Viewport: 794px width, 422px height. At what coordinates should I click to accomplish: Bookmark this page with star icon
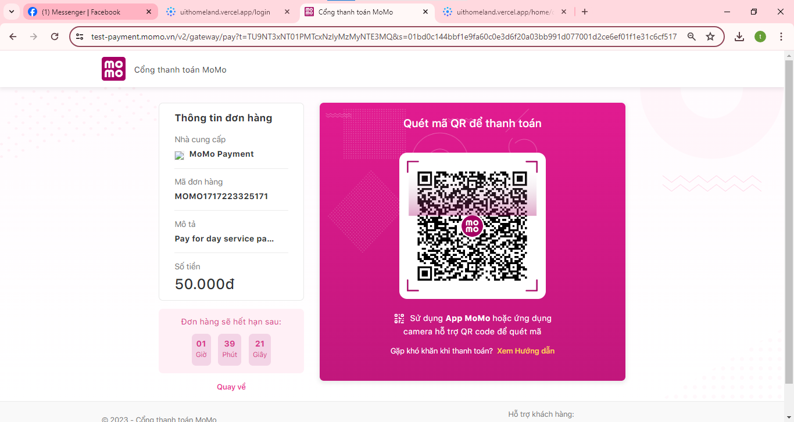pyautogui.click(x=710, y=37)
